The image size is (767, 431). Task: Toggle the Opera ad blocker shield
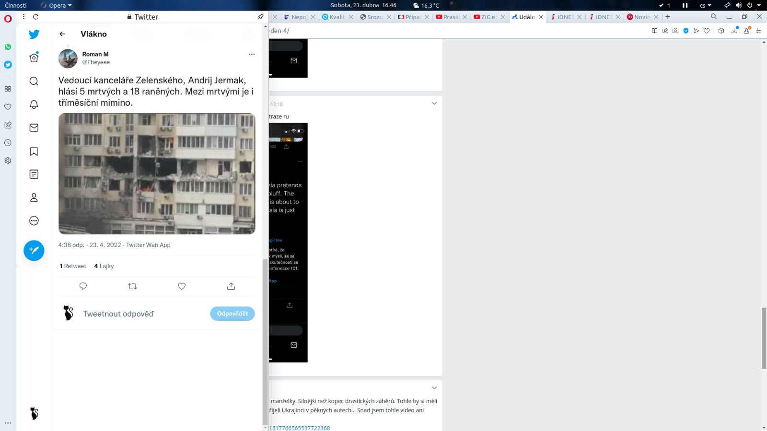686,31
